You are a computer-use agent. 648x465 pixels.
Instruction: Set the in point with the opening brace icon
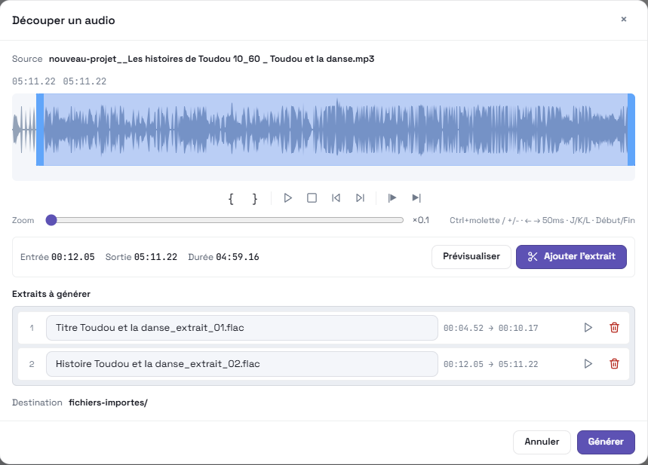[x=231, y=199]
